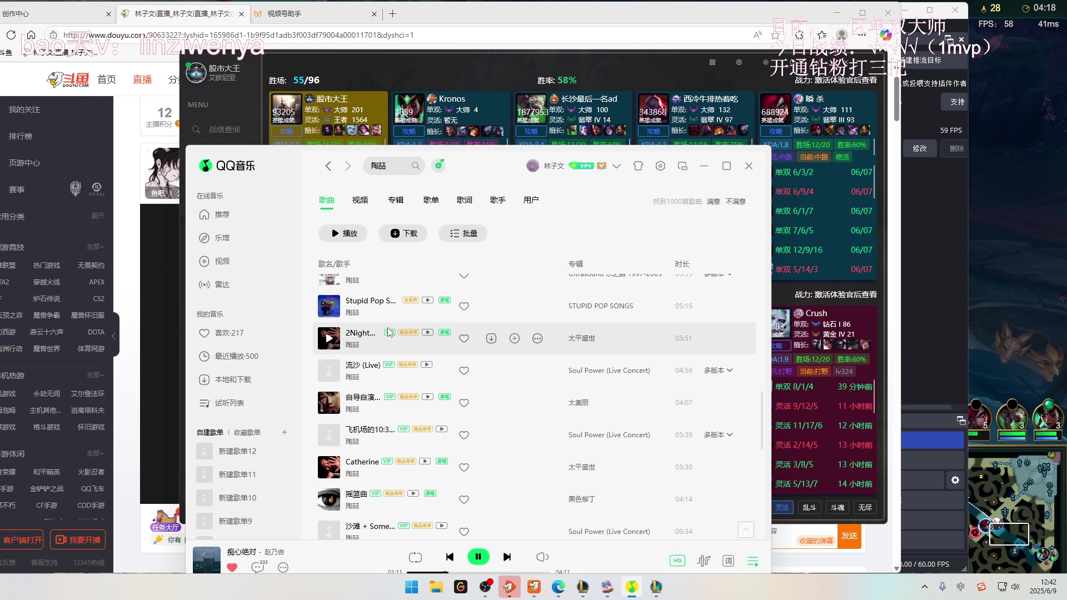
Task: Click the back-to-top arrow button in results
Action: [x=746, y=530]
